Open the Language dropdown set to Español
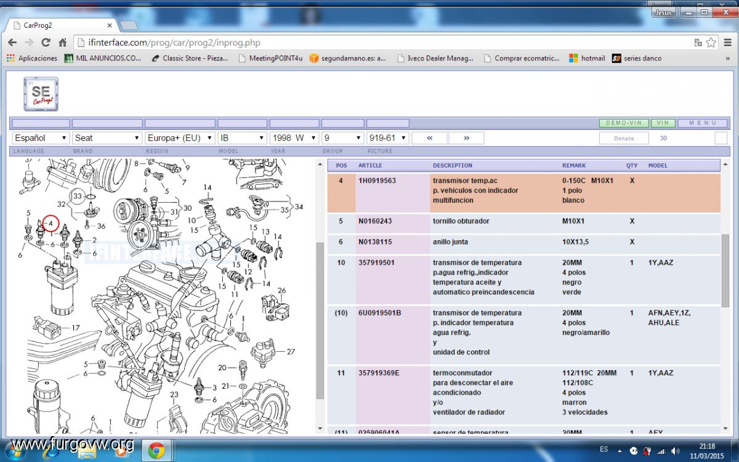 [x=41, y=138]
